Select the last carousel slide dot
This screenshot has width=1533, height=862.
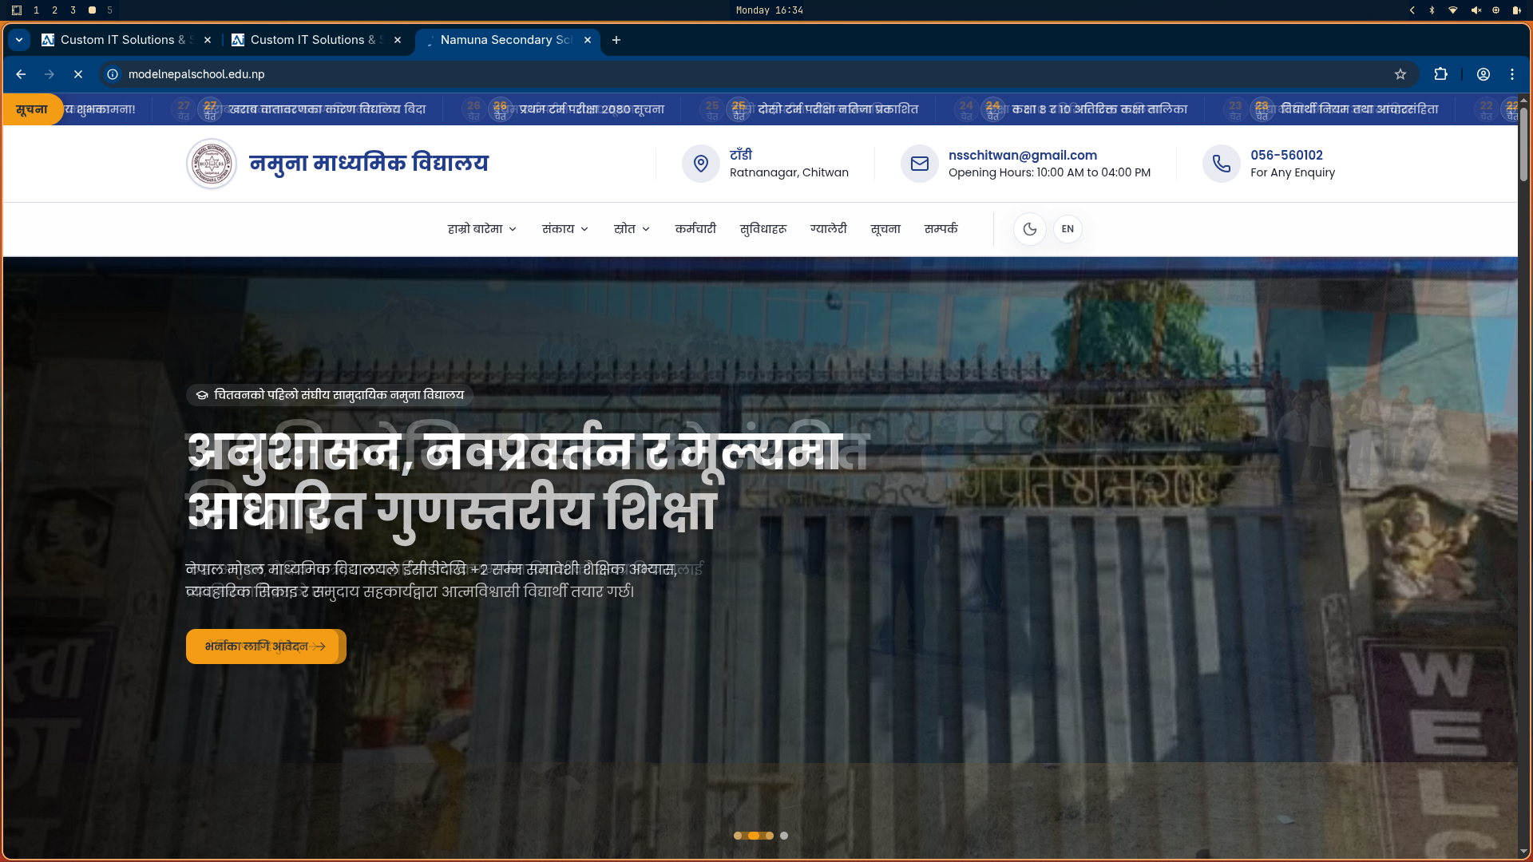pos(784,836)
